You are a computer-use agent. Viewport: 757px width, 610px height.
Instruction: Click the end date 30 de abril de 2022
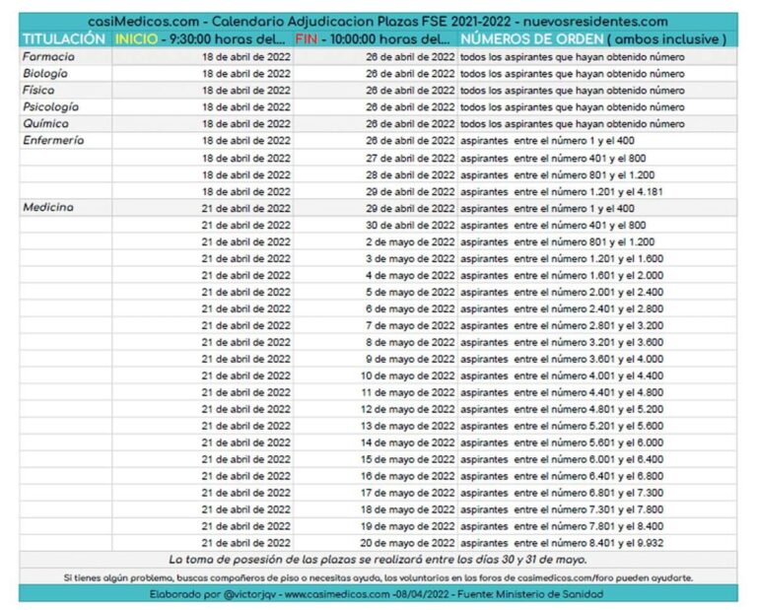click(x=410, y=226)
